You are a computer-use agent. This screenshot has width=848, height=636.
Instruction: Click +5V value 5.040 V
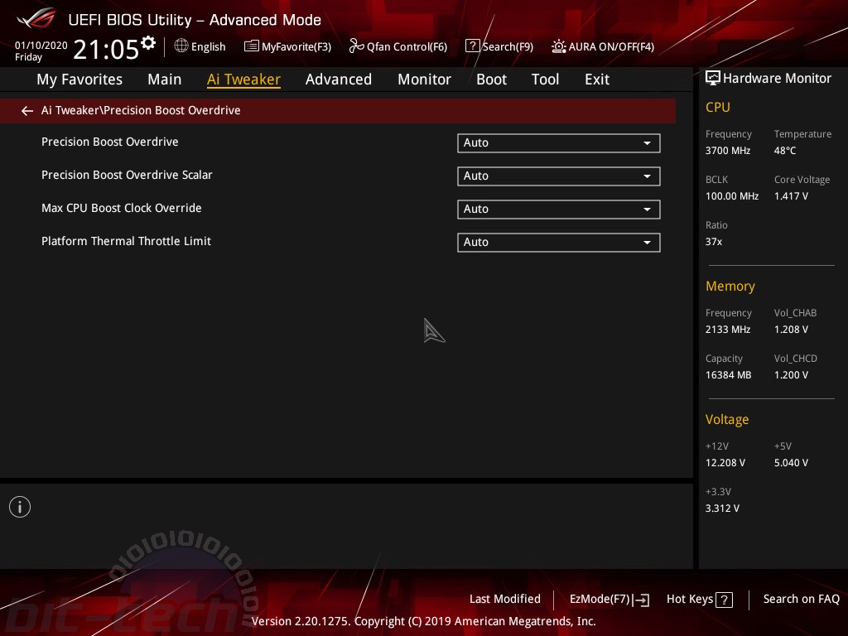[x=791, y=462]
